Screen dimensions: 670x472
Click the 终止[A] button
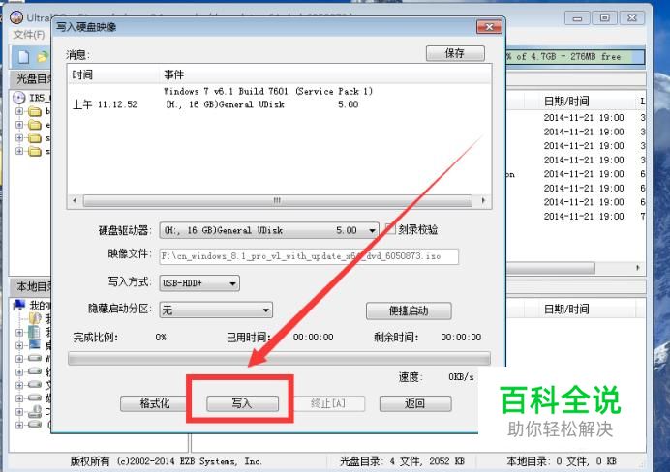pyautogui.click(x=328, y=403)
